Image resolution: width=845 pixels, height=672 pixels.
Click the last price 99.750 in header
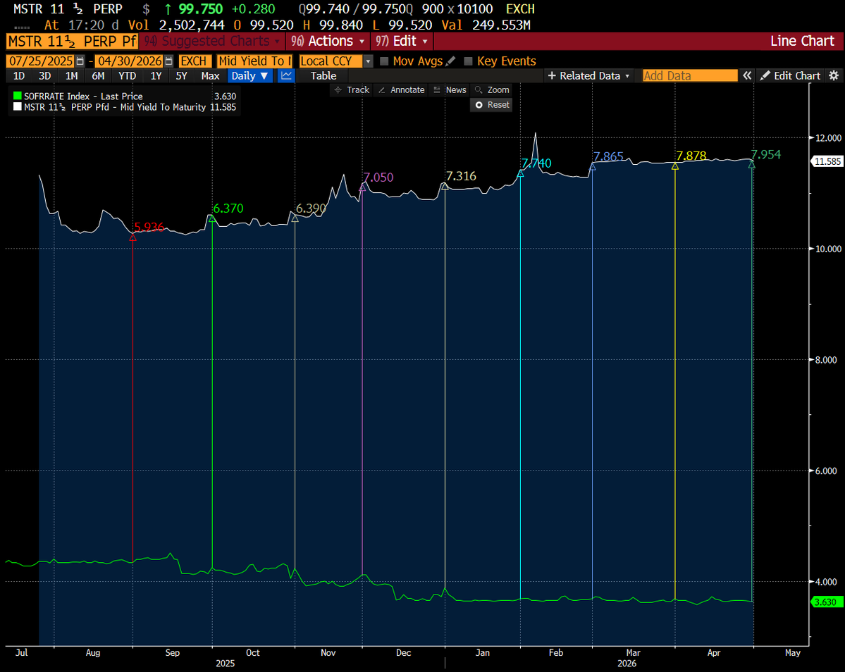[200, 9]
